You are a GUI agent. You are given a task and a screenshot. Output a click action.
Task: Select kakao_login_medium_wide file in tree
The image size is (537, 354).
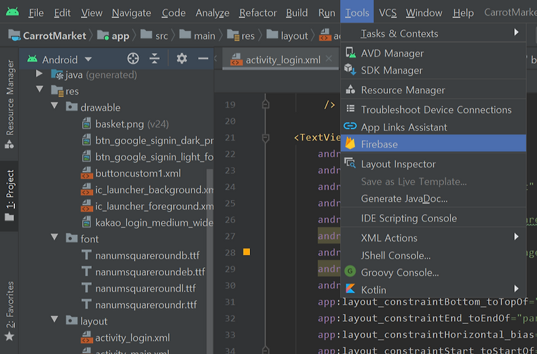click(x=147, y=222)
